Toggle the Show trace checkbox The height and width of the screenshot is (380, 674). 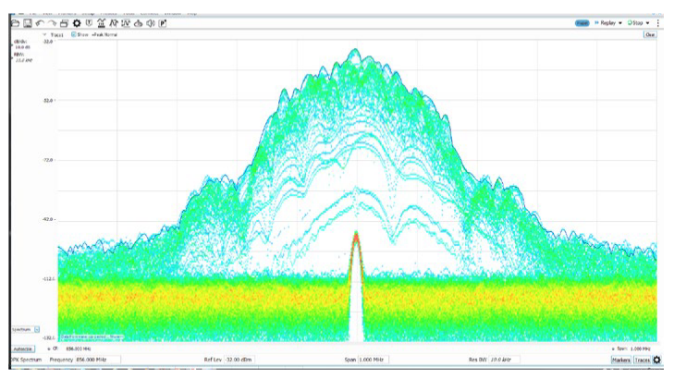click(74, 34)
